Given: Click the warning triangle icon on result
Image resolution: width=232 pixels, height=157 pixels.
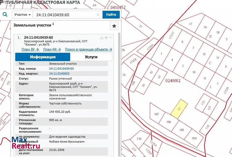Looking at the screenshot, I should pyautogui.click(x=101, y=38).
